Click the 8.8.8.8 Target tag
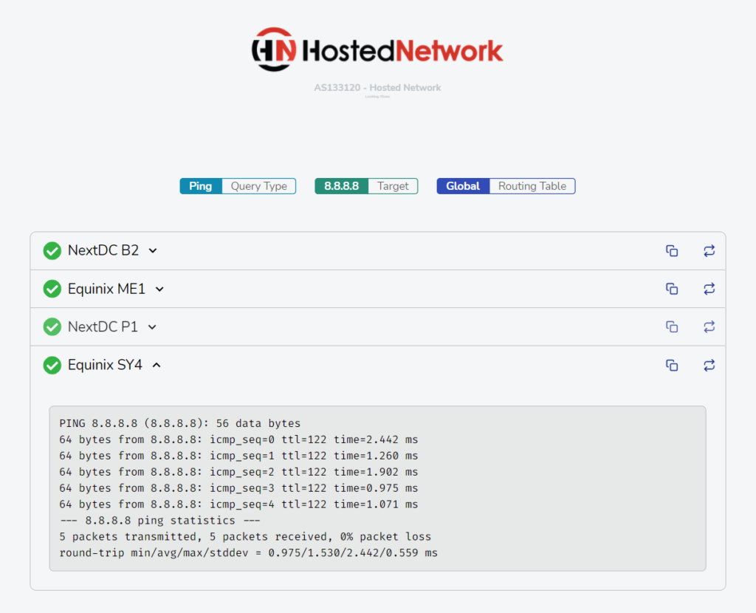 [366, 186]
